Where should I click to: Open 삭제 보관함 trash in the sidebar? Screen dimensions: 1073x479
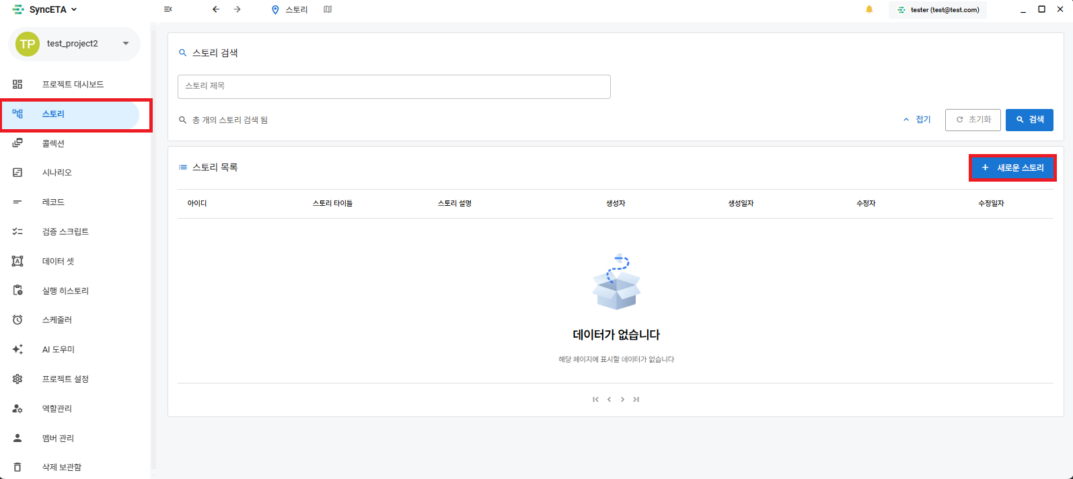click(x=61, y=467)
